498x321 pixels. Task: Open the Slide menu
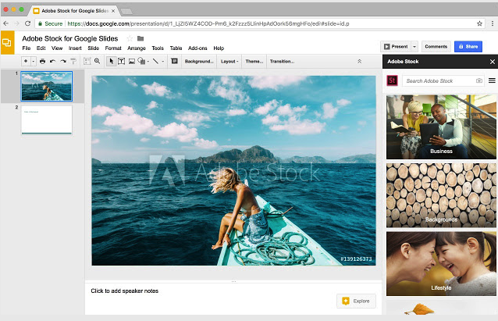94,48
